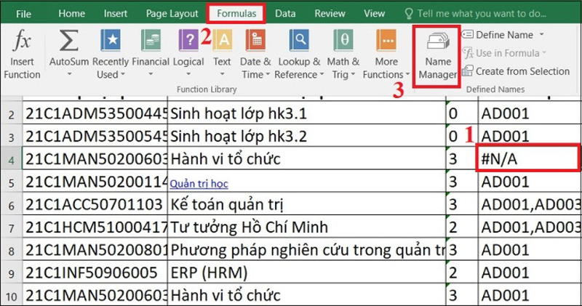This screenshot has height=306, width=582.
Task: Open the File menu
Action: 23,13
